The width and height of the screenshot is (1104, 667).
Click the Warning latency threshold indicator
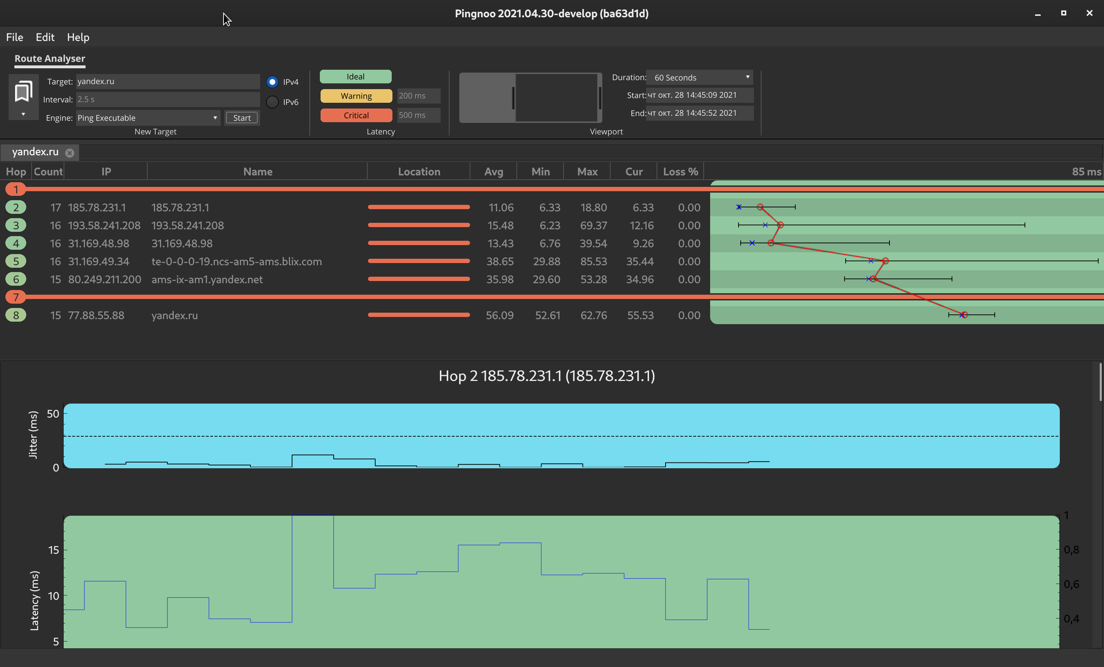click(x=355, y=96)
